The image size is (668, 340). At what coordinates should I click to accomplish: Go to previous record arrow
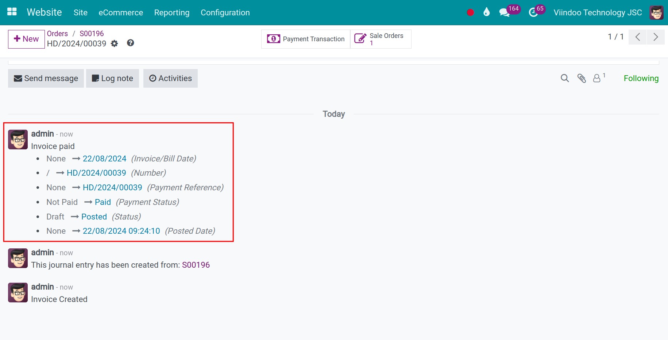638,37
